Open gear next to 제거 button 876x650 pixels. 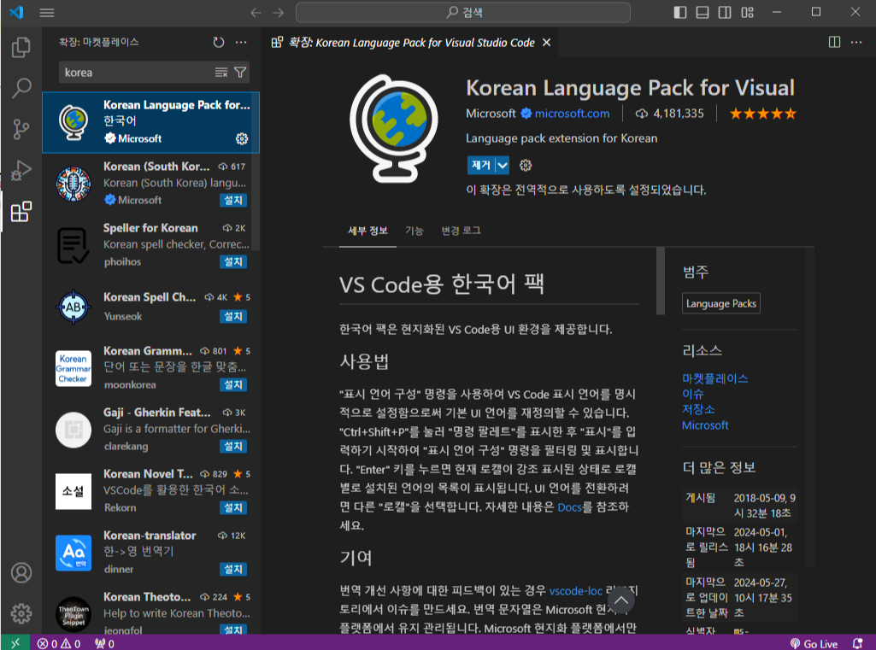tap(525, 166)
